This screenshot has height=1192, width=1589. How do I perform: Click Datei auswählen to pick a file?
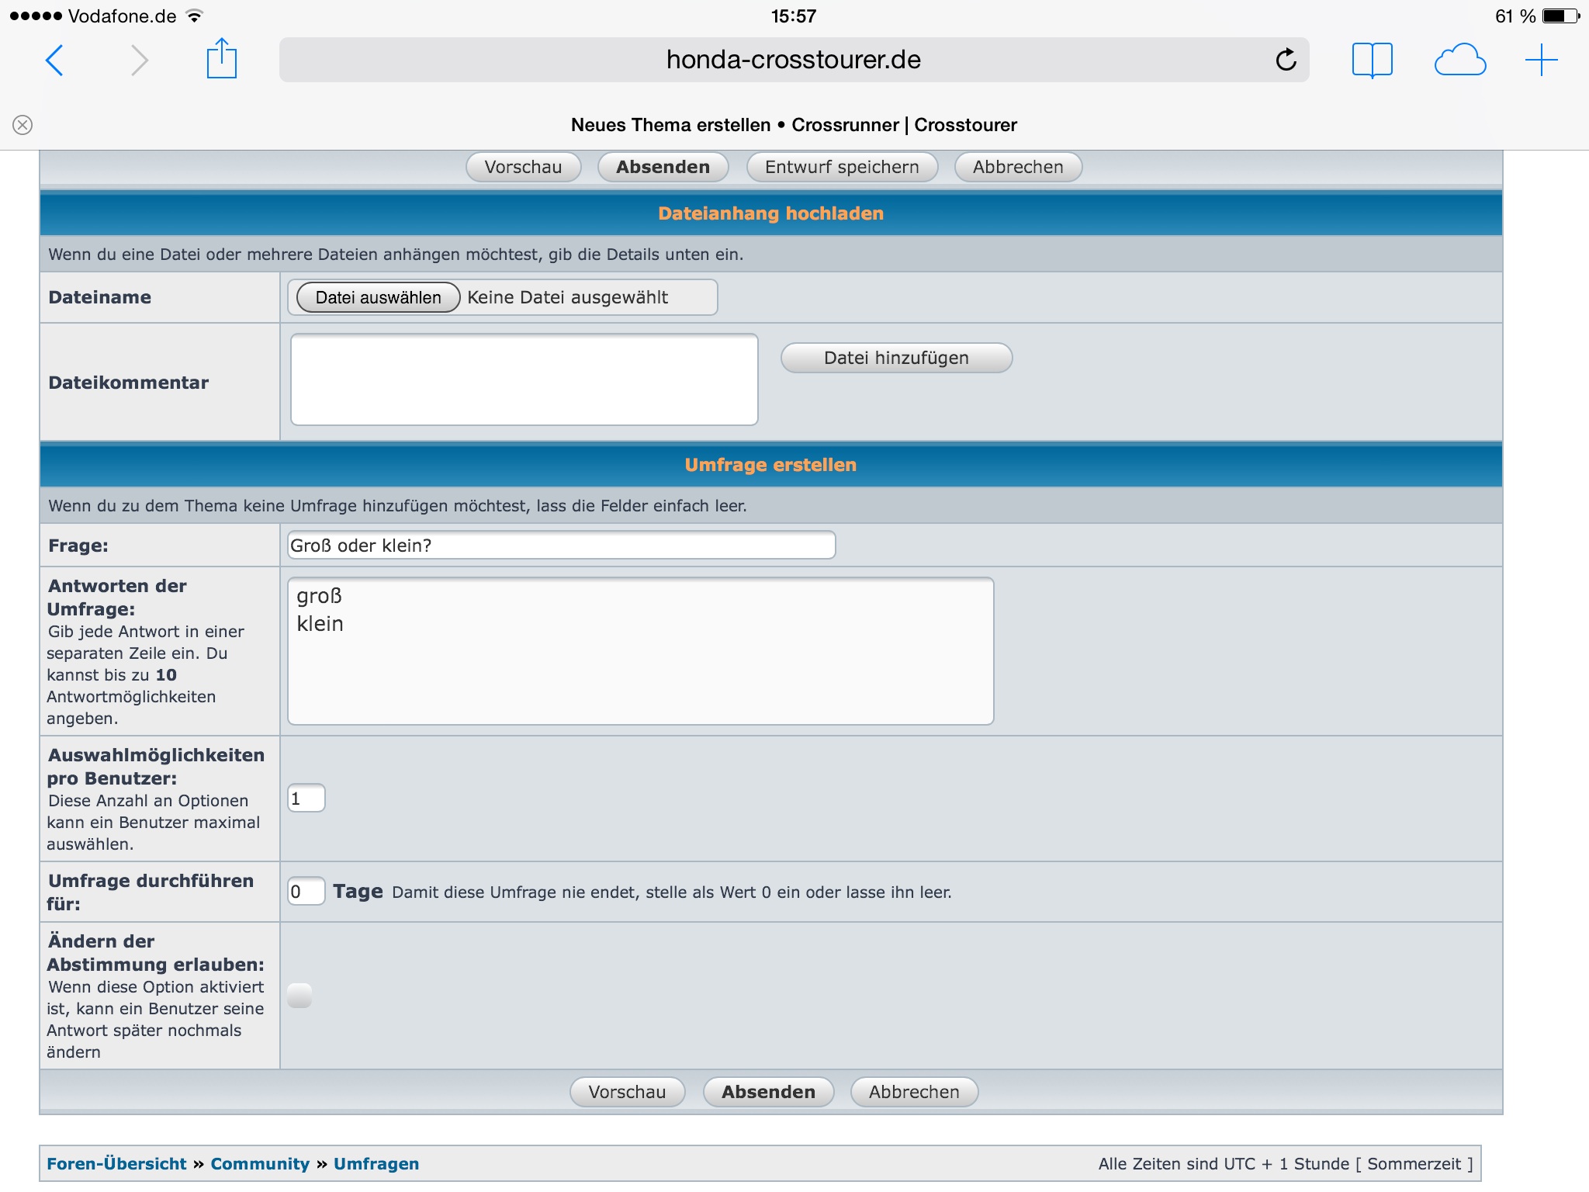point(378,297)
